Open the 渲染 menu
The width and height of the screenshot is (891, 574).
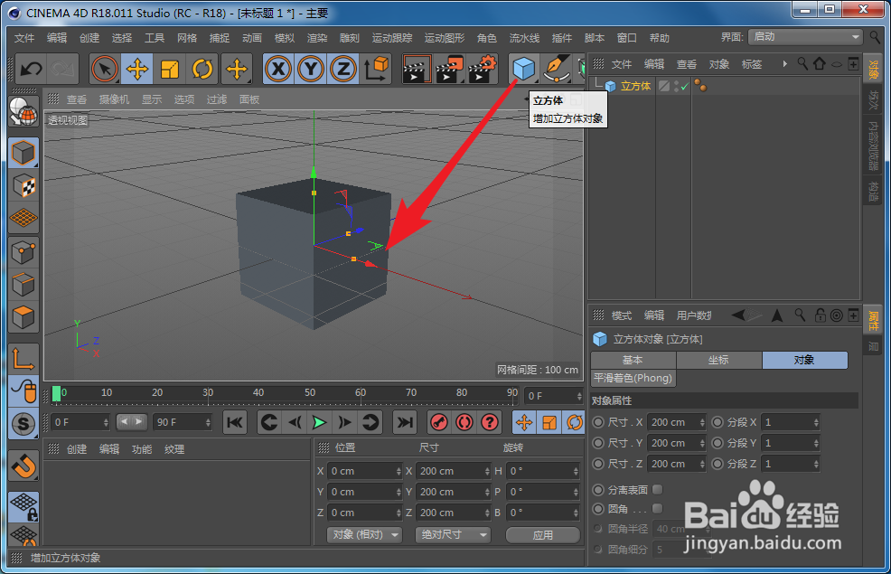(317, 38)
